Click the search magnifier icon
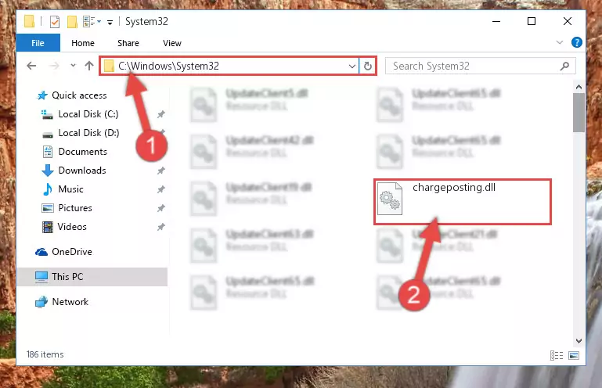602x388 pixels. 564,66
